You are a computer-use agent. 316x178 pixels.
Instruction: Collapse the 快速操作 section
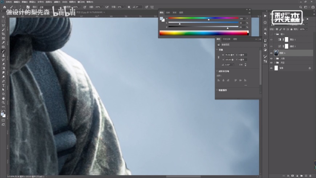[217, 90]
